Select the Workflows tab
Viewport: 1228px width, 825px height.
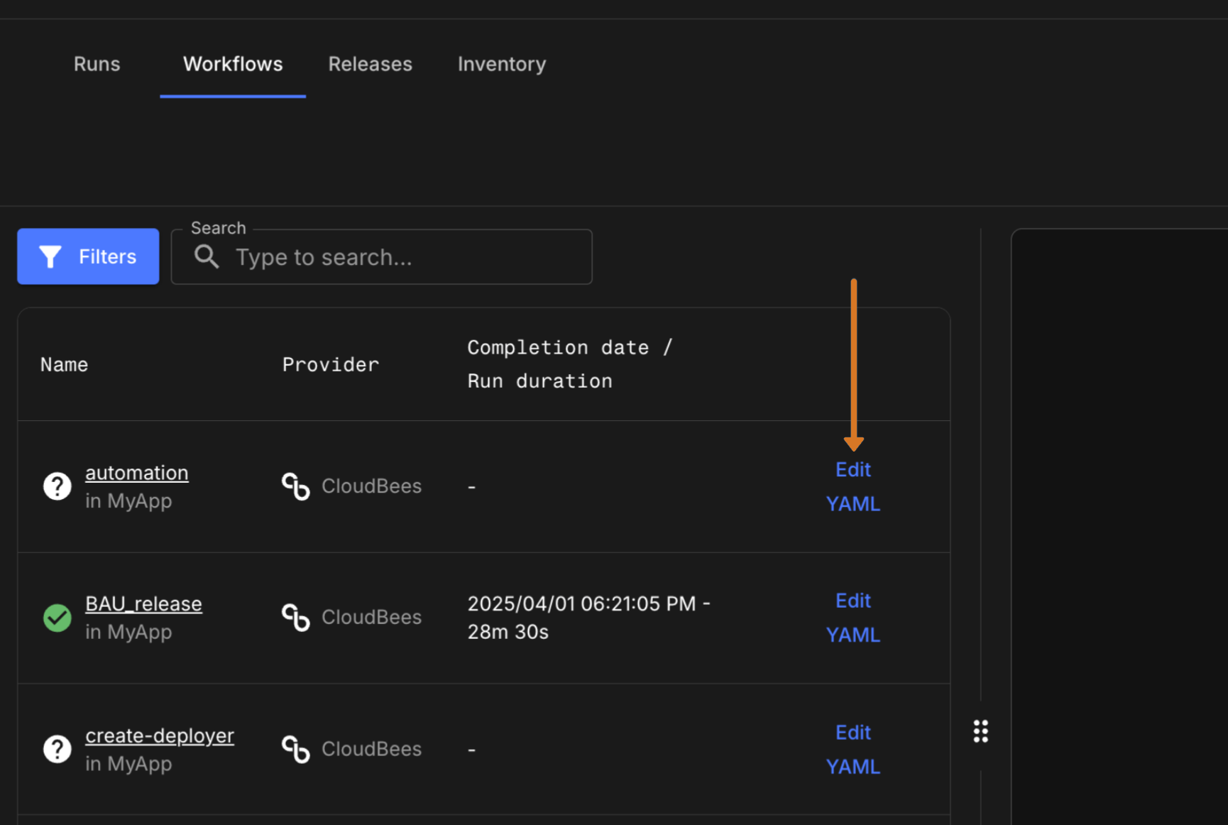click(x=233, y=64)
